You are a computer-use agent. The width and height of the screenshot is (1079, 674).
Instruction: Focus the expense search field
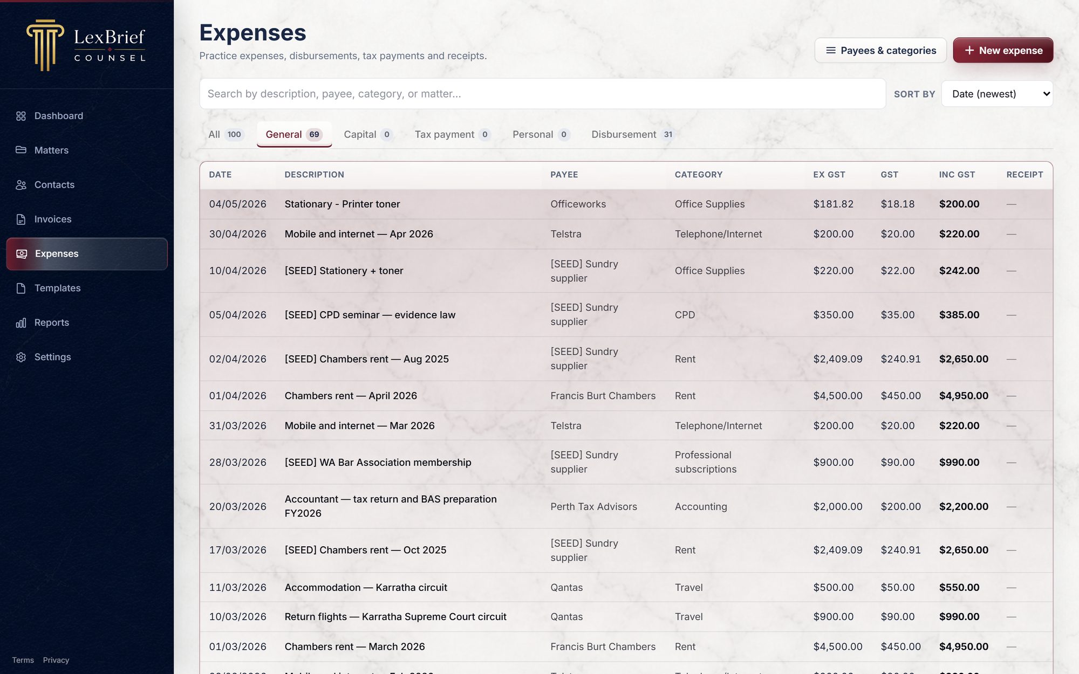pos(543,94)
